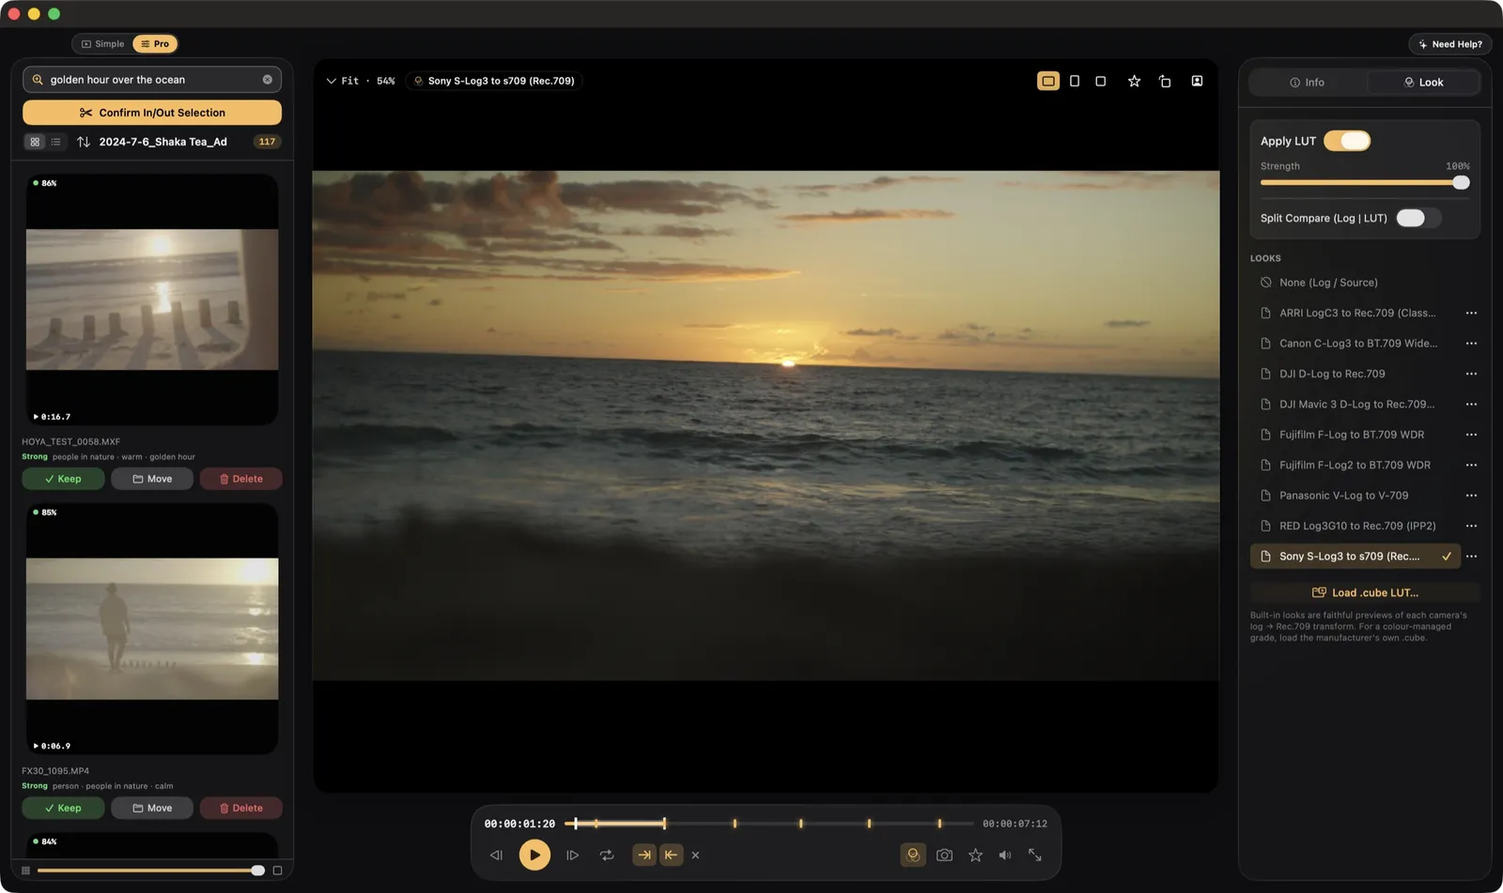This screenshot has width=1503, height=893.
Task: Mute audio with the speaker icon
Action: (1005, 855)
